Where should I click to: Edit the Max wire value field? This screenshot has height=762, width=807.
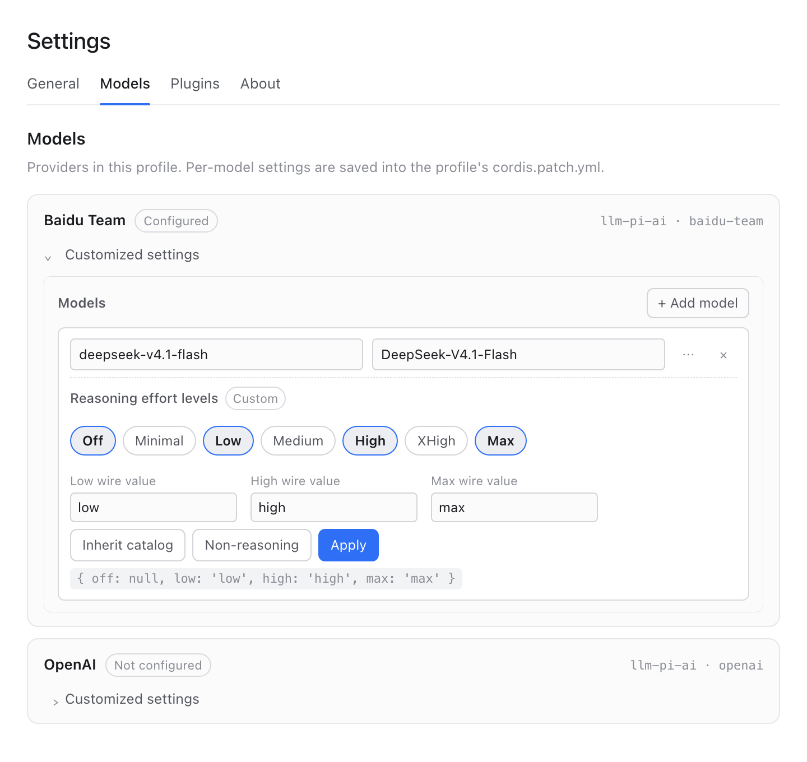514,508
